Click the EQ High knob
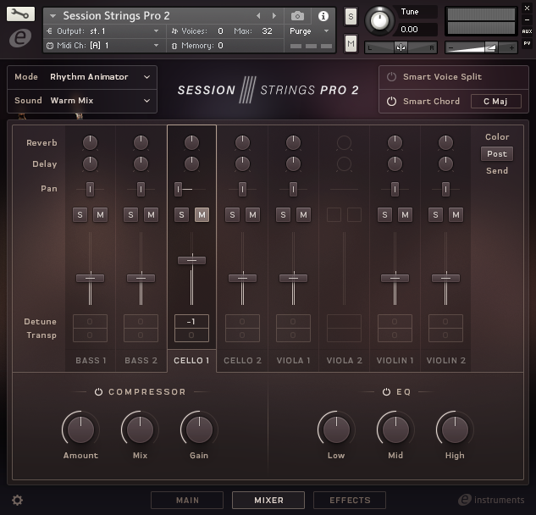Image resolution: width=536 pixels, height=515 pixels. tap(455, 429)
